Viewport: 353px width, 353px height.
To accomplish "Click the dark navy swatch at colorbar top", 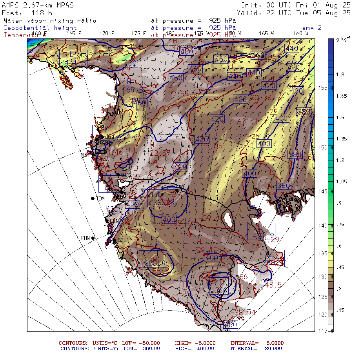I will coord(331,42).
